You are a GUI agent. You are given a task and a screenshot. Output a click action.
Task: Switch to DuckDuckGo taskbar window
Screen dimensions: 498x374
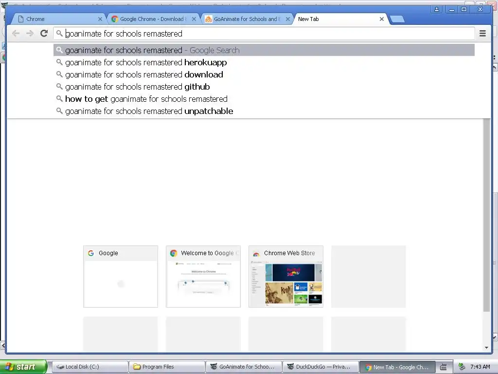pos(321,367)
